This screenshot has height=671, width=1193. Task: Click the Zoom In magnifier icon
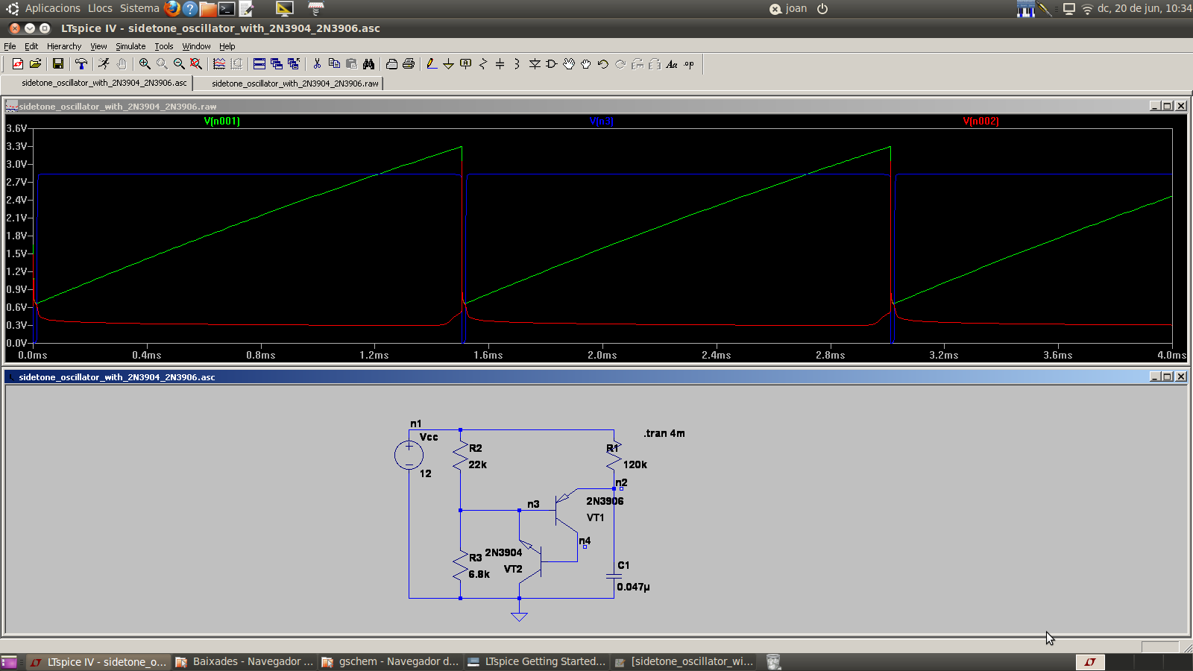[x=145, y=64]
